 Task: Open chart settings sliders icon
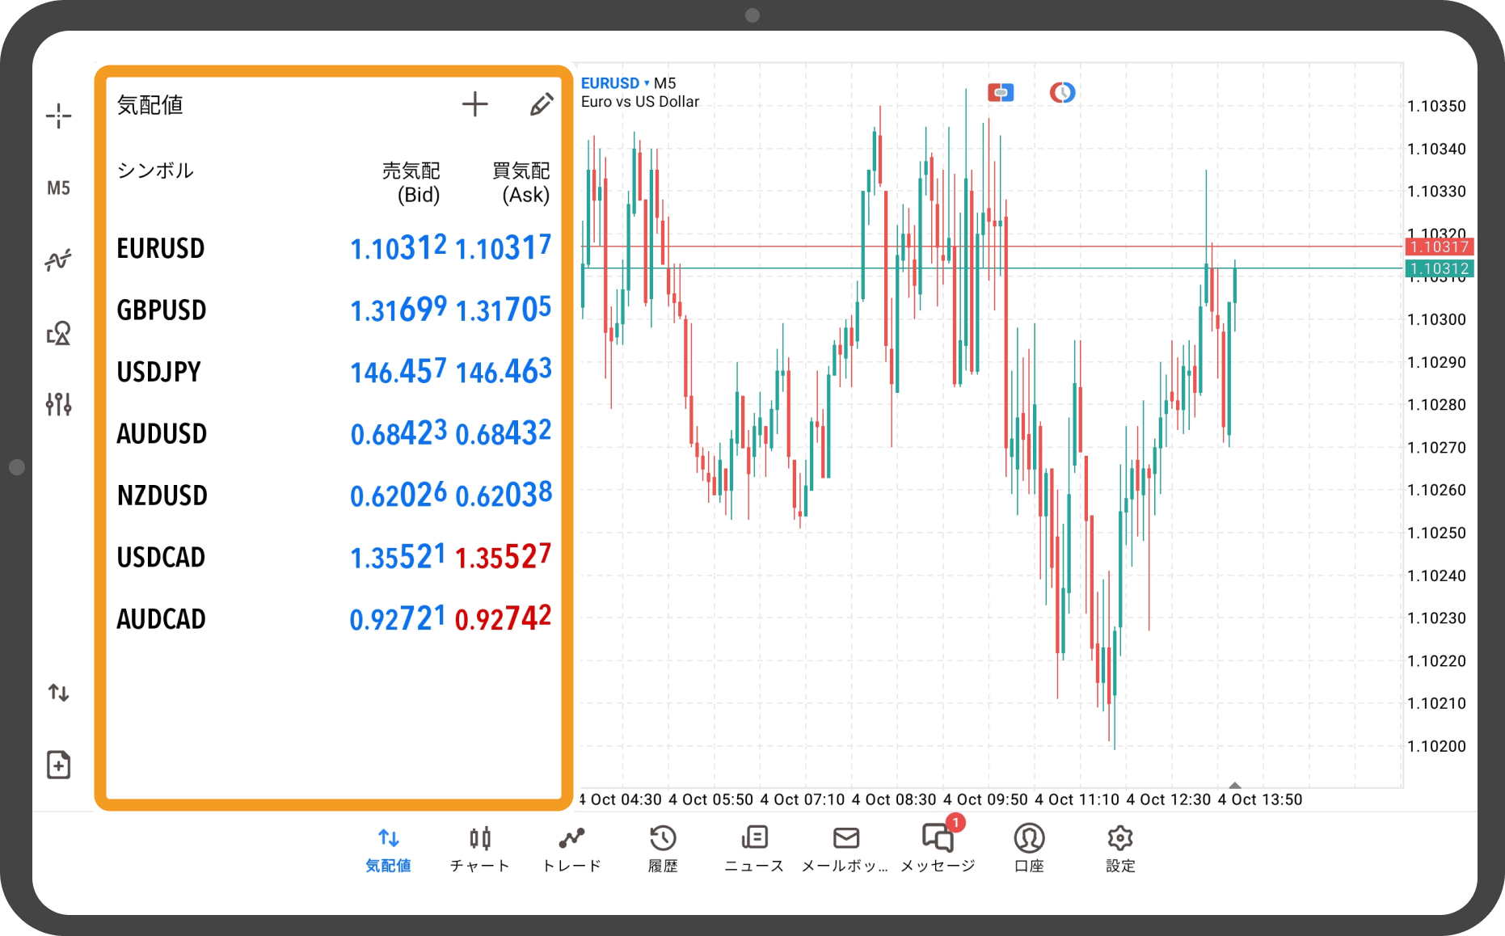[58, 403]
